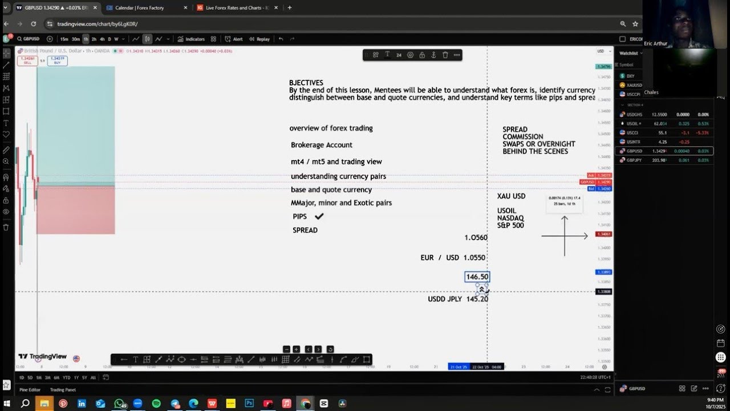Expand the timeframe interval dropdown arrow

pyautogui.click(x=123, y=39)
